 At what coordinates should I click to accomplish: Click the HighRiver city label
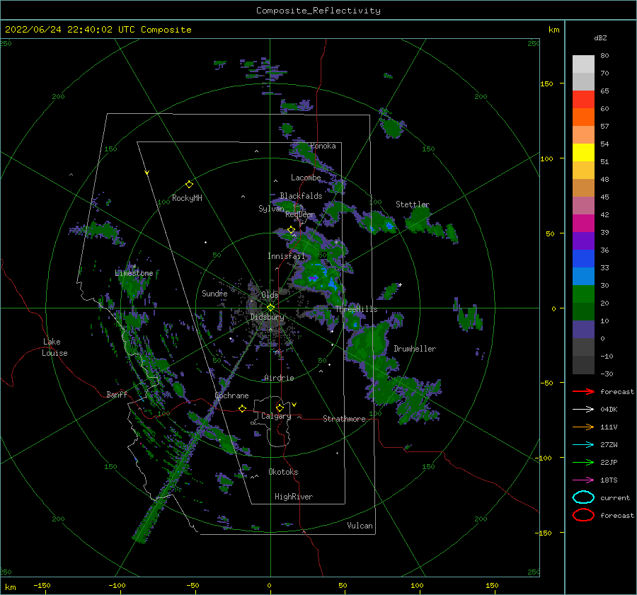[294, 497]
